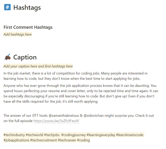Viewport: 166px width, 149px height.
Task: Click the Caption heading text
Action: [25, 57]
